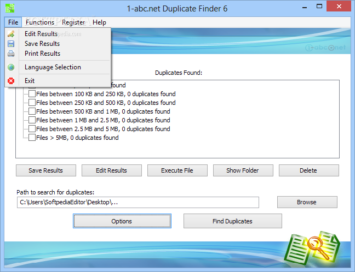This screenshot has height=272, width=355.
Task: Open the Help menu
Action: (99, 22)
